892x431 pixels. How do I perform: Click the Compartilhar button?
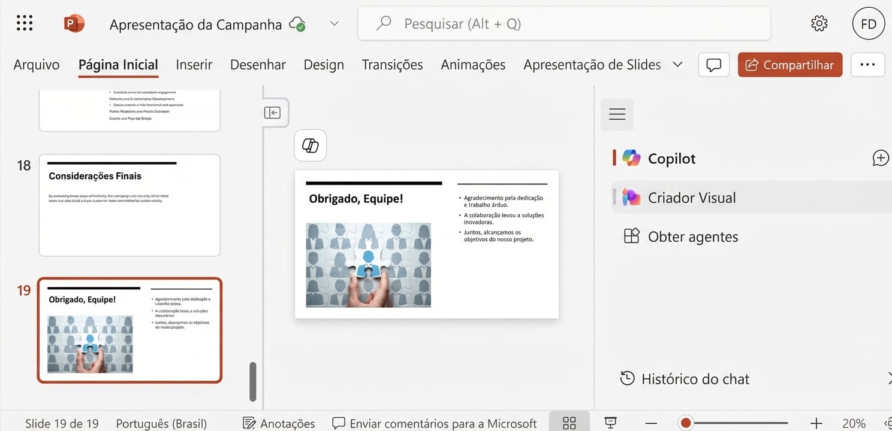pos(789,65)
